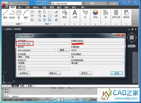Toggle Ortho mode in the status bar
141x103 pixels.
[51, 99]
